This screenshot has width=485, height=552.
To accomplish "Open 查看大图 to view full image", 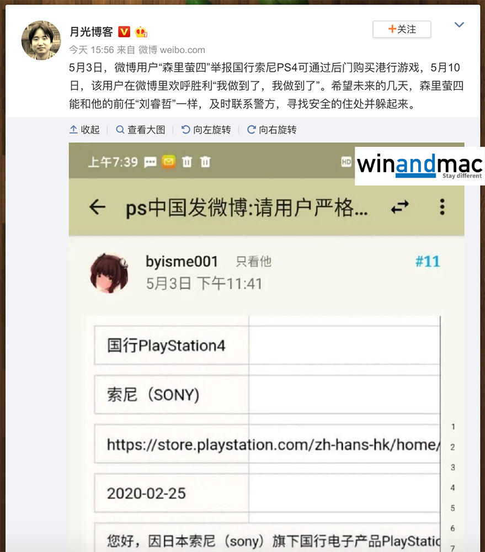I will pyautogui.click(x=141, y=130).
